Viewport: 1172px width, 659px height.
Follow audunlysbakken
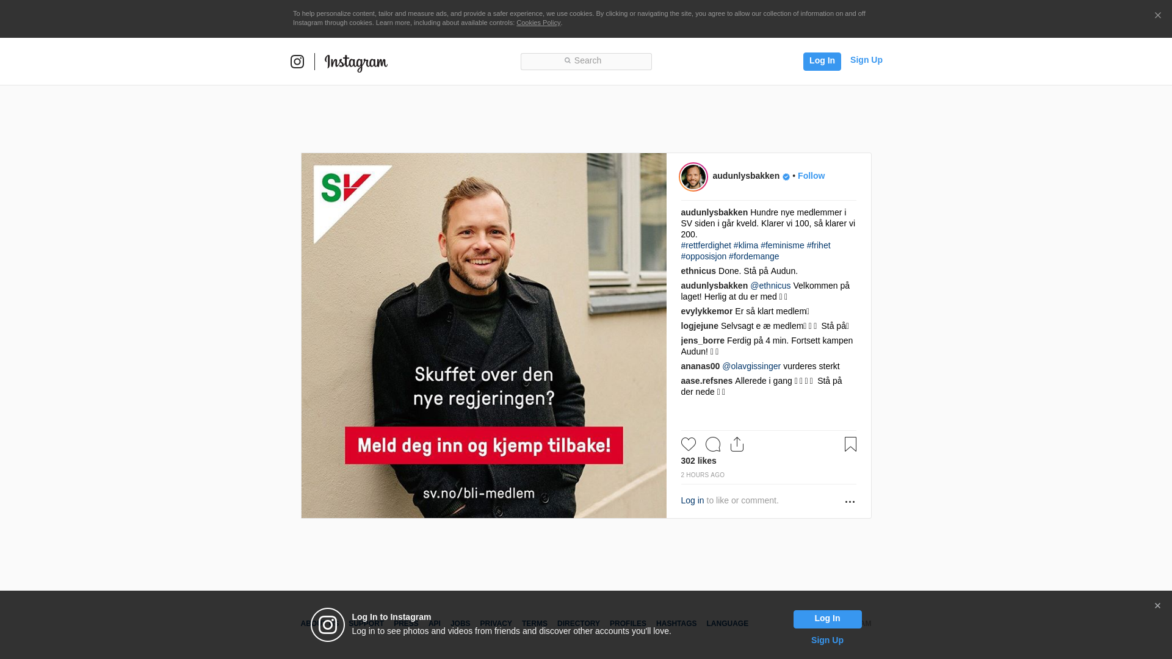[x=811, y=176]
